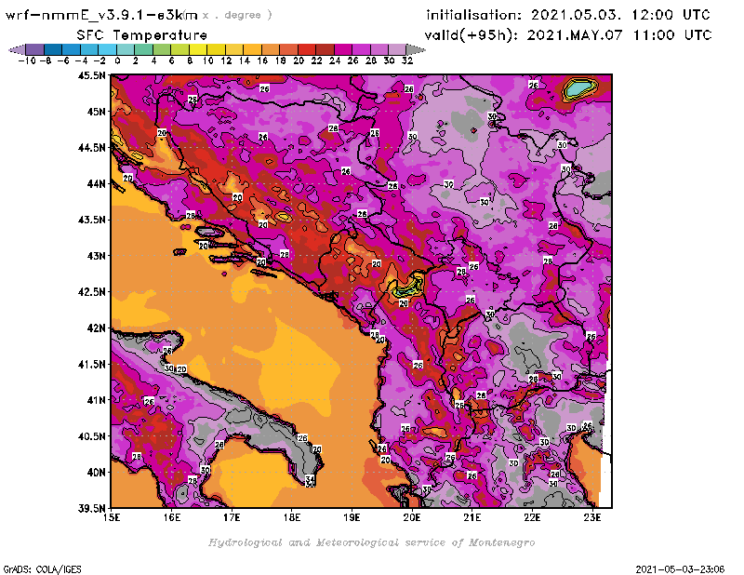
Task: Click the '41N' latitude axis label
Action: click(96, 400)
